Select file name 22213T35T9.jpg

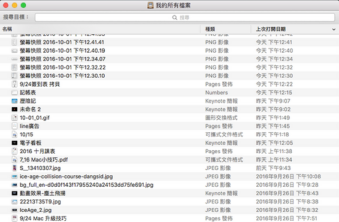click(40, 202)
